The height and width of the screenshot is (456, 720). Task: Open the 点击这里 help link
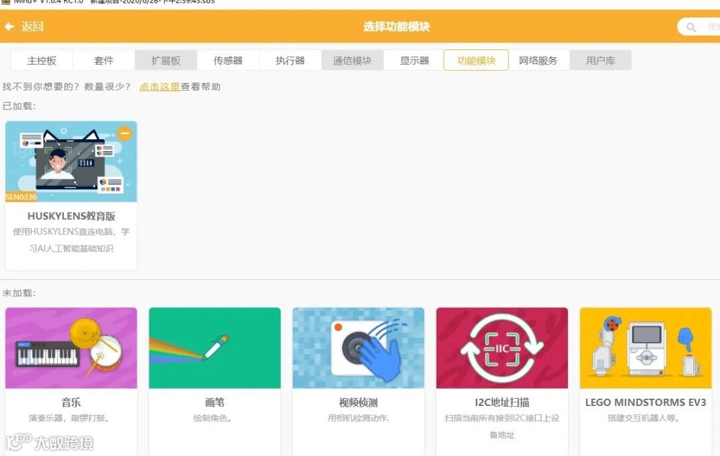pyautogui.click(x=159, y=86)
